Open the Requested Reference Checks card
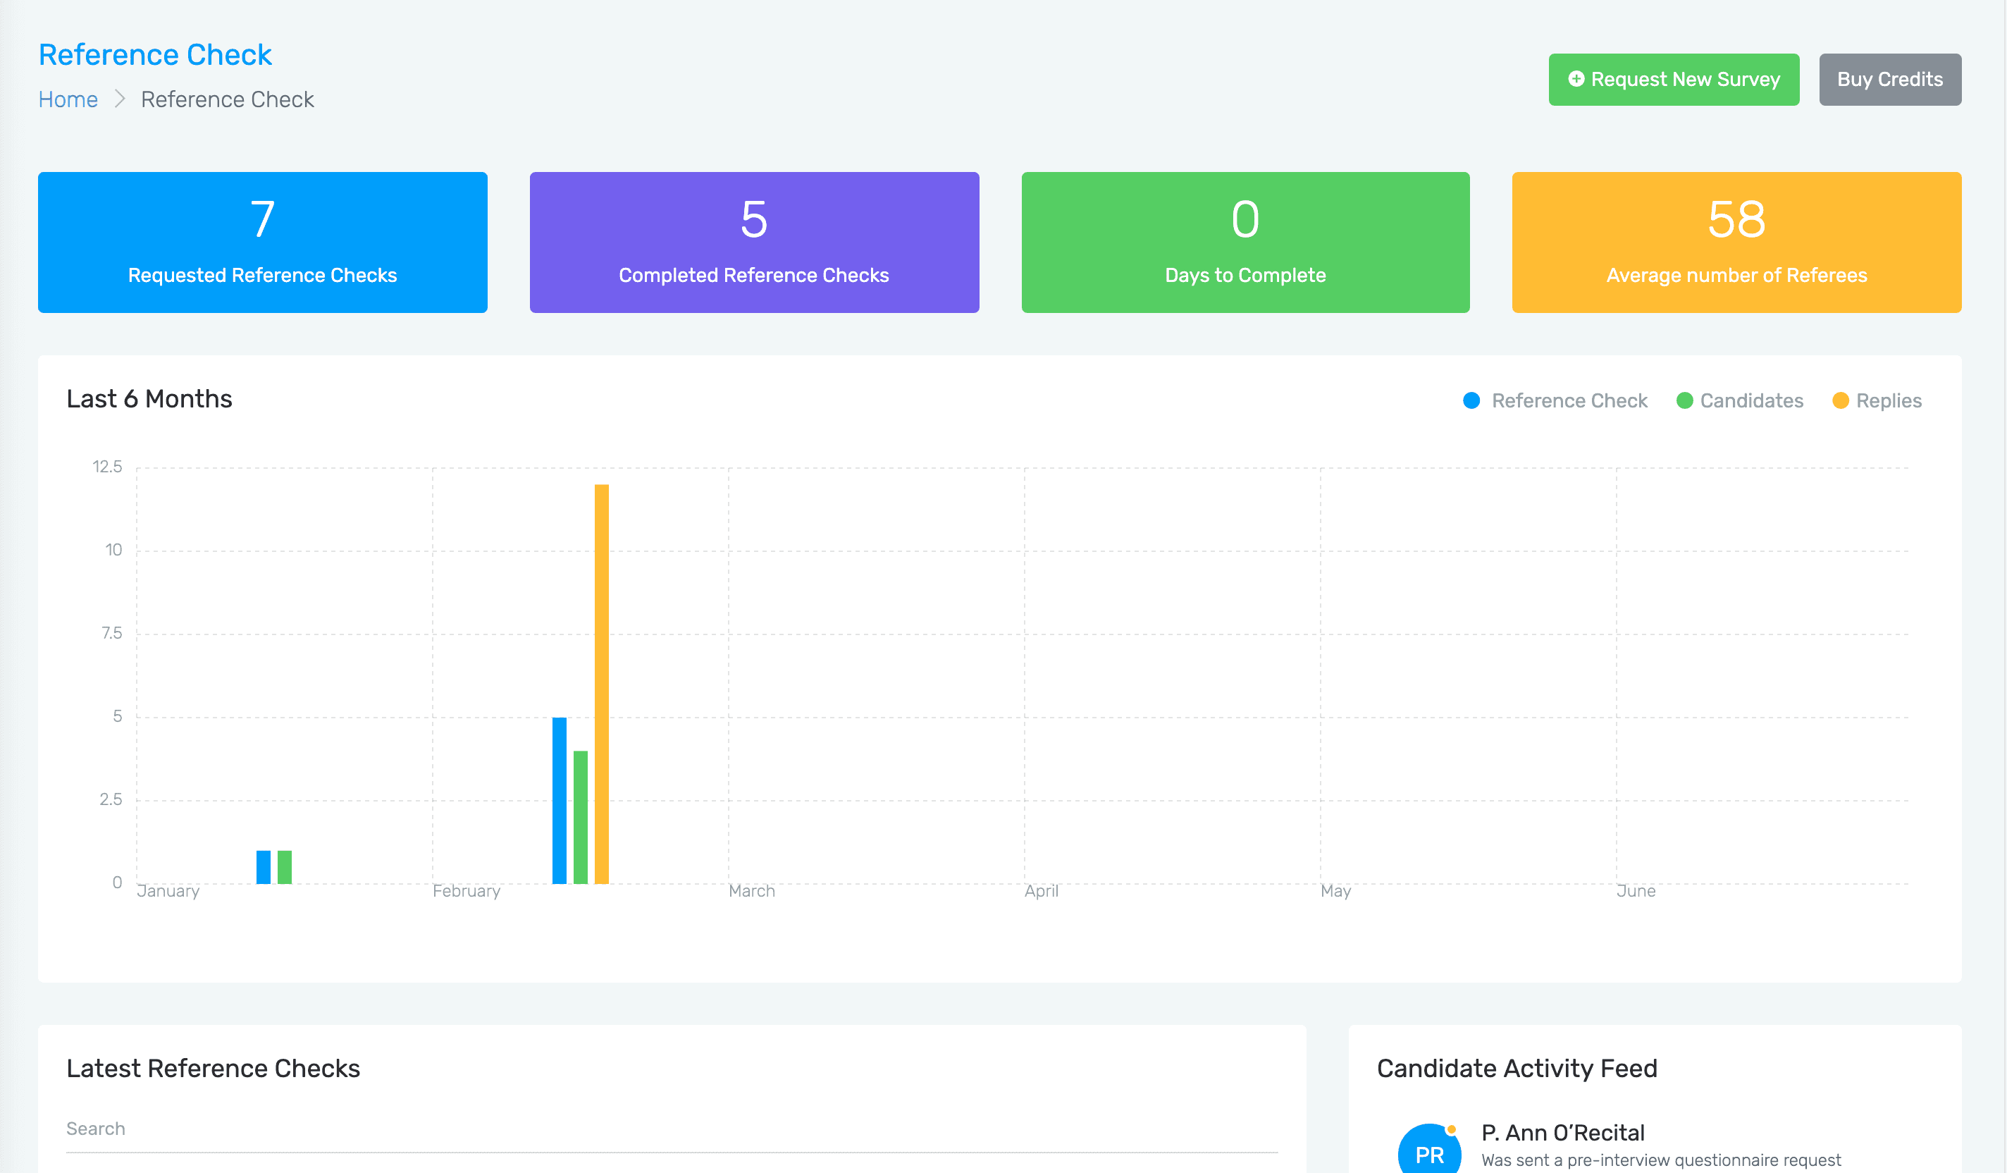 [x=263, y=242]
